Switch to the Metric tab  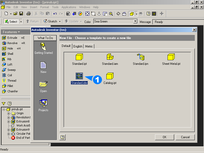tap(89, 46)
